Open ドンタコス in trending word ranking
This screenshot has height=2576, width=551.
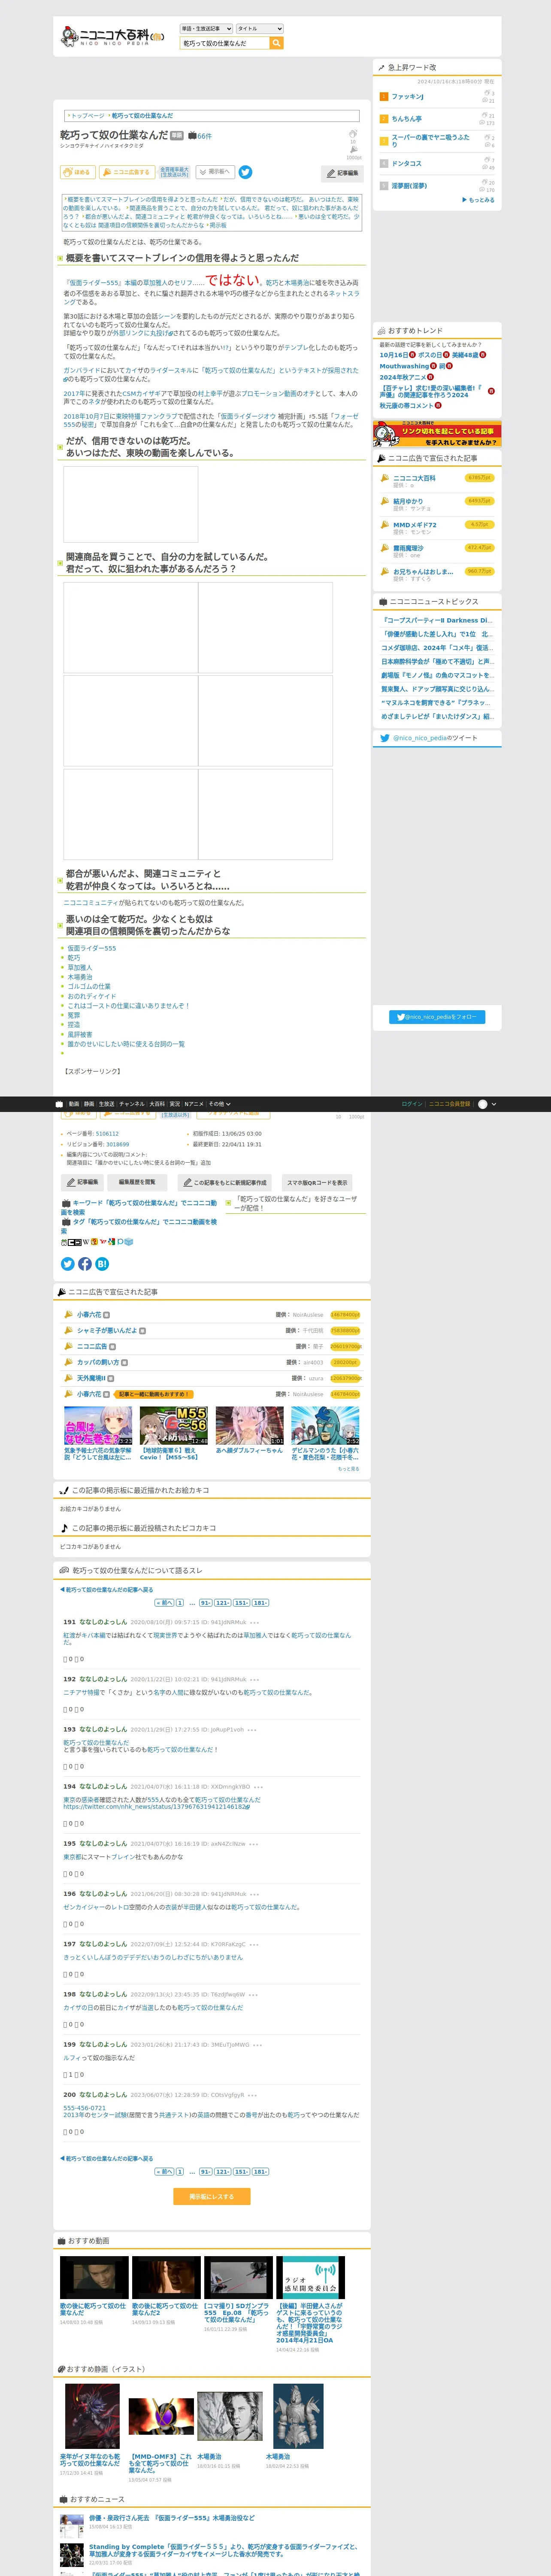tap(406, 163)
